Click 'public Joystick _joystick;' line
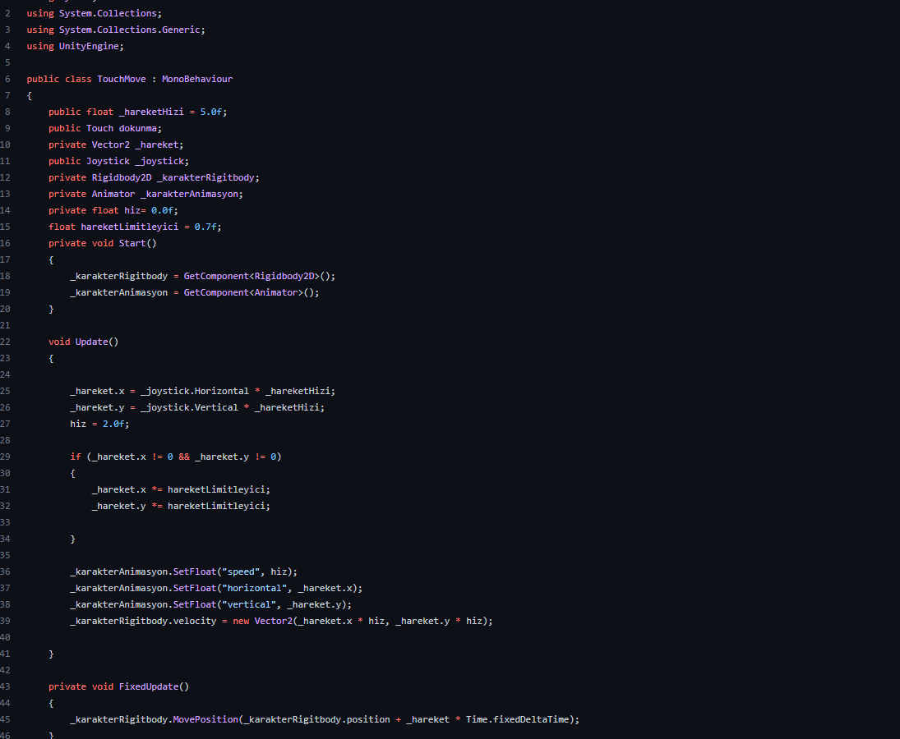900x739 pixels. [119, 162]
